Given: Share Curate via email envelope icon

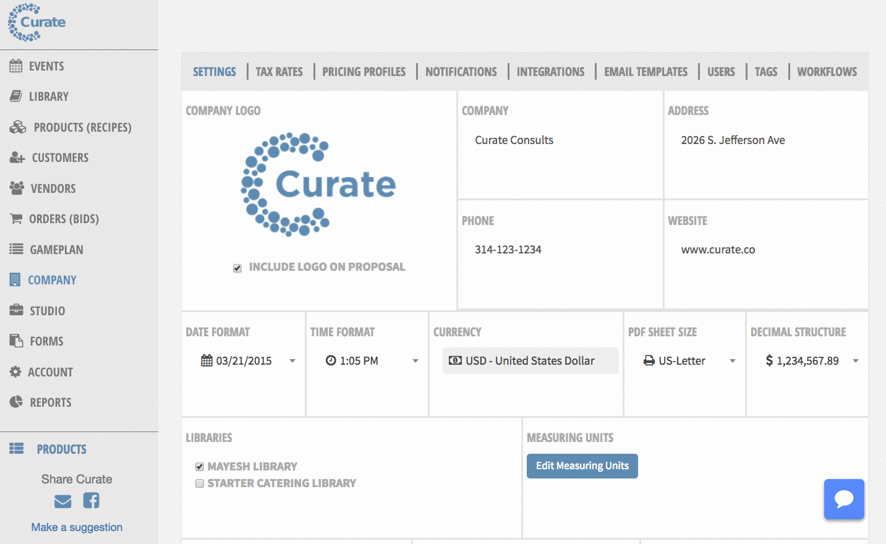Looking at the screenshot, I should click(63, 501).
